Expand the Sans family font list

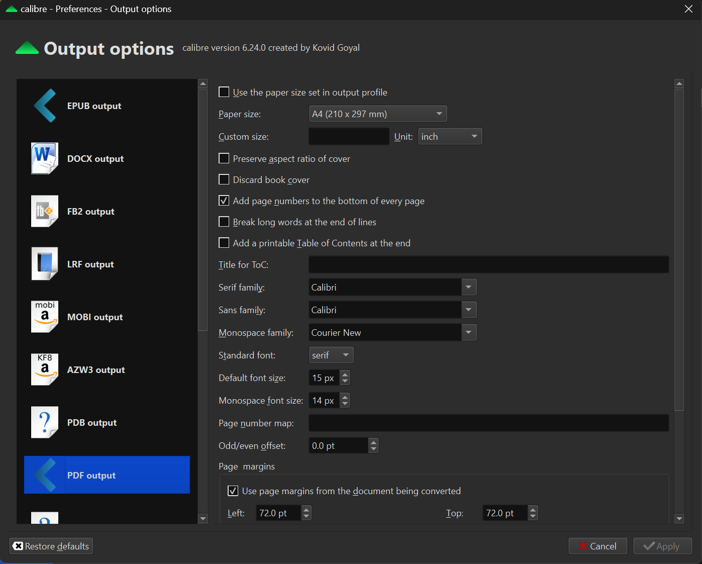468,310
